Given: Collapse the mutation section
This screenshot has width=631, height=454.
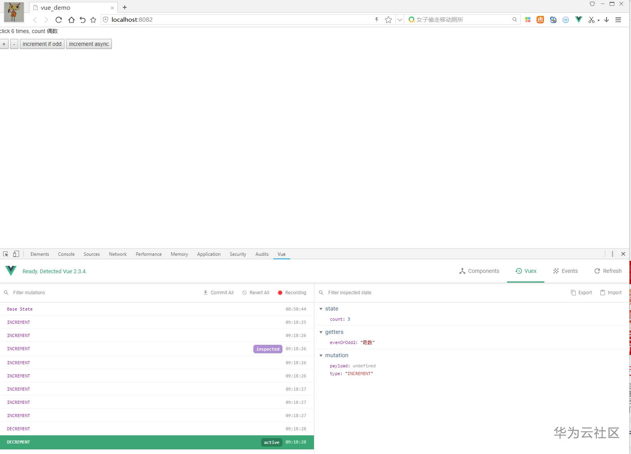Looking at the screenshot, I should click(321, 356).
